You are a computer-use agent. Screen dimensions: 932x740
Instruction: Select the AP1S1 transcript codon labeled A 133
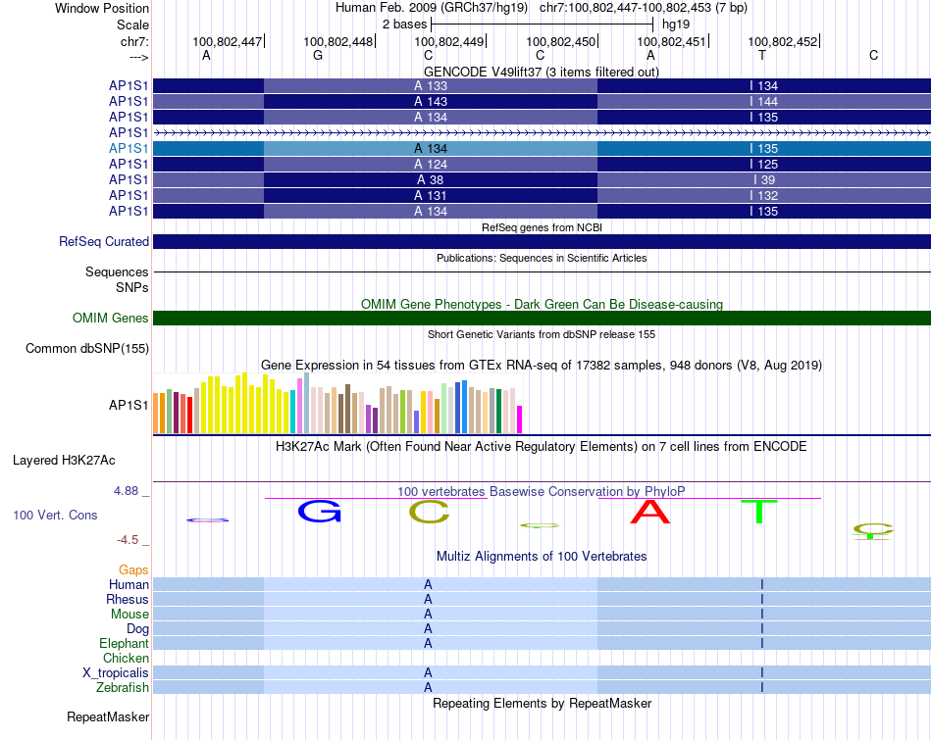[x=431, y=85]
